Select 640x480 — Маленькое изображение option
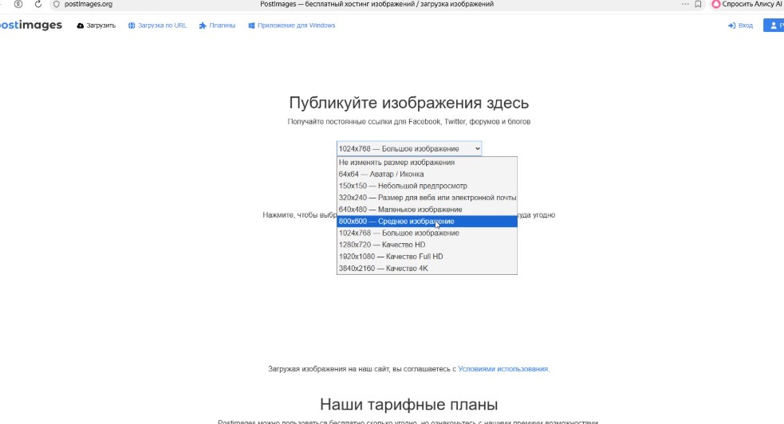Viewport: 784px width, 424px height. click(x=427, y=210)
